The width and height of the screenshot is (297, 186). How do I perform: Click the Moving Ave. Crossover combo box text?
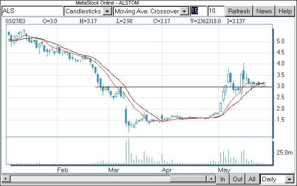(x=147, y=12)
